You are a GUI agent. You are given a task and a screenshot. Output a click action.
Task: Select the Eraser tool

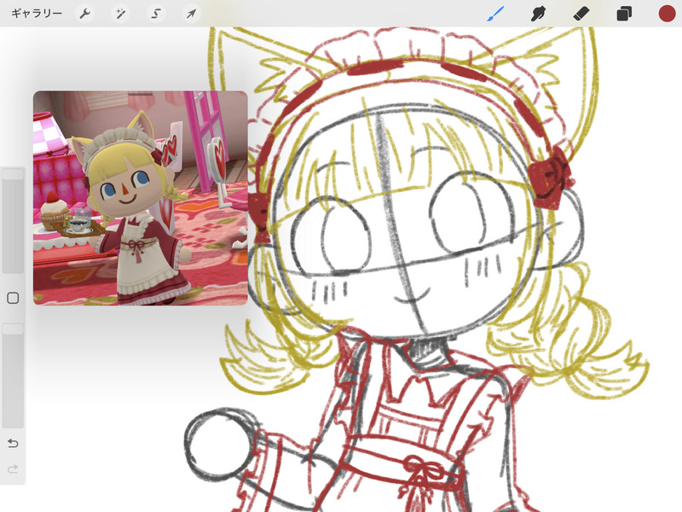581,14
